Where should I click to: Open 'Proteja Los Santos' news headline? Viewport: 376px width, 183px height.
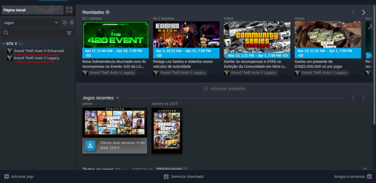(x=183, y=64)
